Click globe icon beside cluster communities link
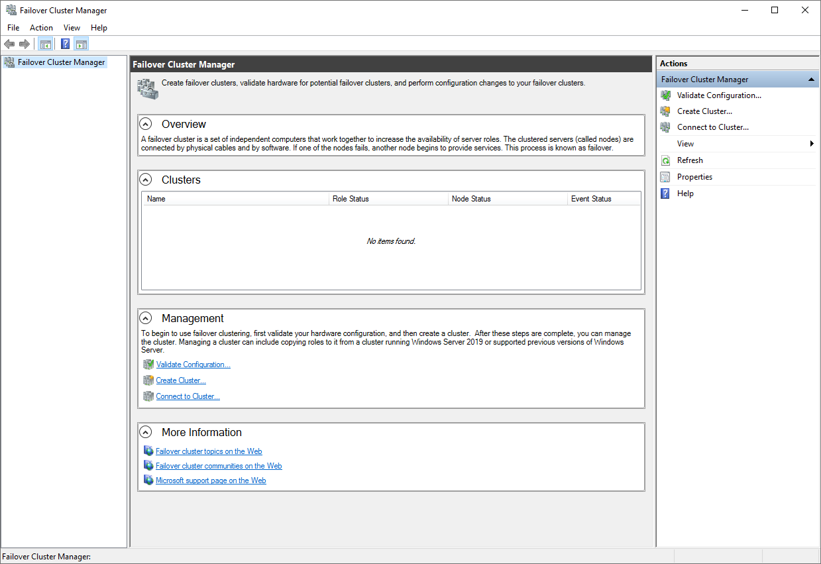Screen dimensions: 821x564 tap(148, 465)
